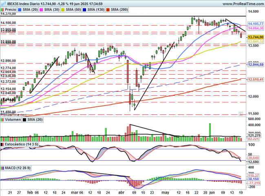Click the 14.100,00 level label
Image resolution: width=265 pixels, height=196 pixels.
(x=8, y=23)
